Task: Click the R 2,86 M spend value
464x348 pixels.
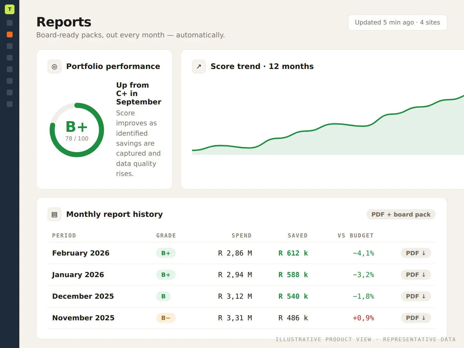Action: 235,253
